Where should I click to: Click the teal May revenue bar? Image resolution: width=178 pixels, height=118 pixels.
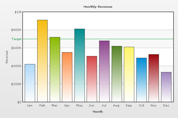[79, 65]
